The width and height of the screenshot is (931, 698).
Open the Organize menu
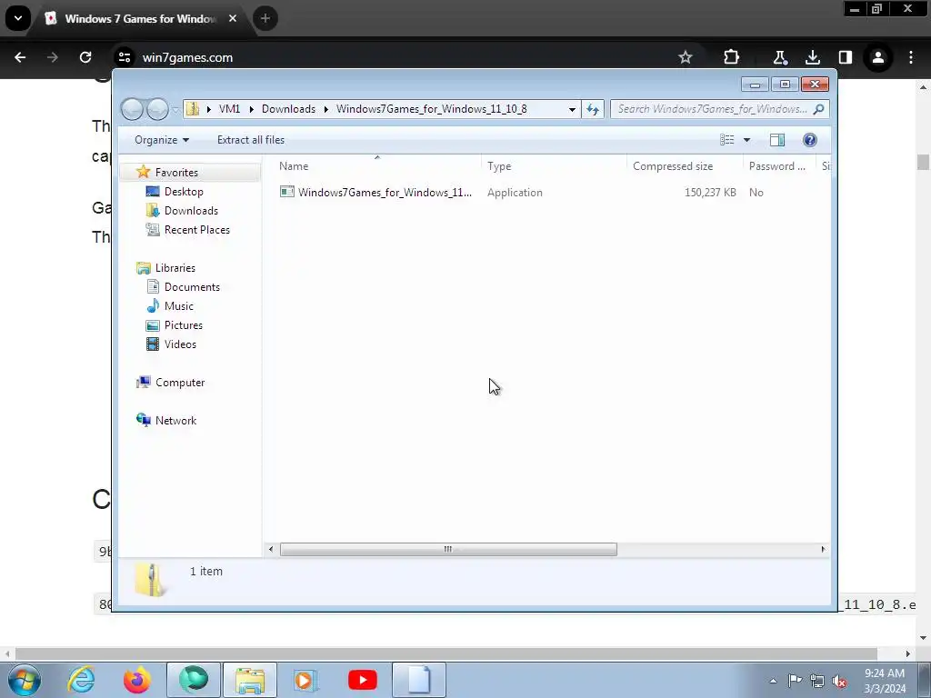[x=162, y=140]
